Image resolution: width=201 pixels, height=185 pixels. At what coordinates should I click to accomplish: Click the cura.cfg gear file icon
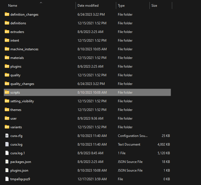pos(7,136)
